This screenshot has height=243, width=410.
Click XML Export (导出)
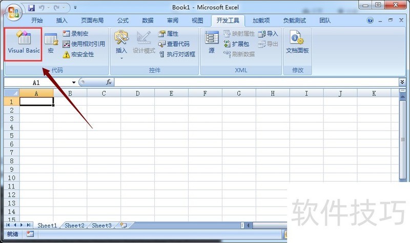(x=268, y=44)
